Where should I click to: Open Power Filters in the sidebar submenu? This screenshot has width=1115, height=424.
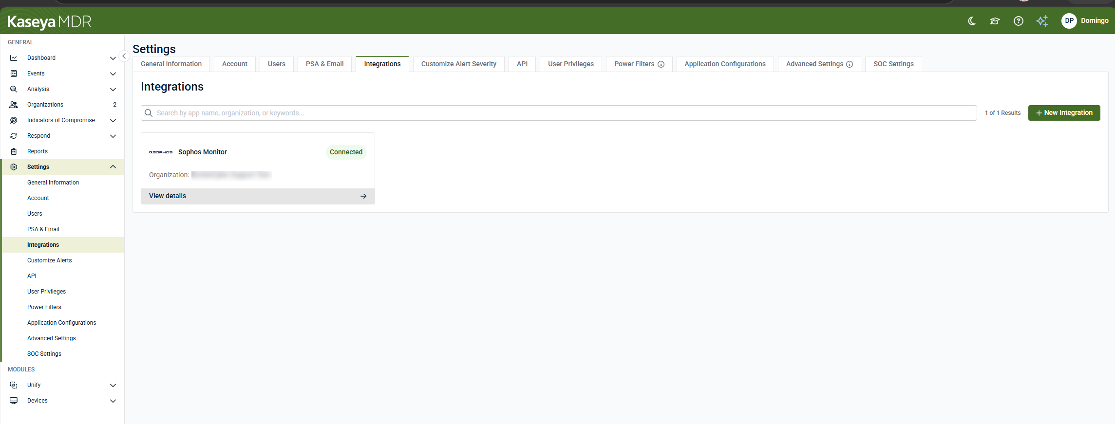point(62,307)
